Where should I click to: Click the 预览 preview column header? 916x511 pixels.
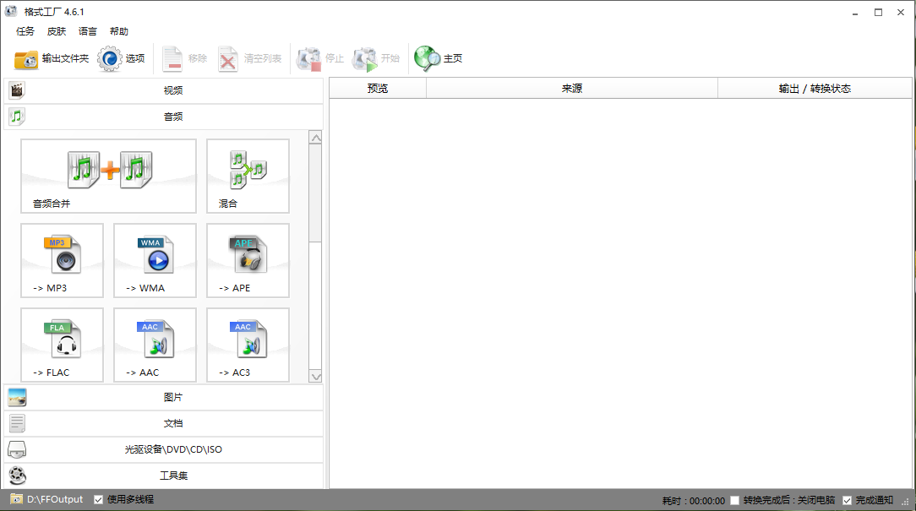tap(378, 89)
